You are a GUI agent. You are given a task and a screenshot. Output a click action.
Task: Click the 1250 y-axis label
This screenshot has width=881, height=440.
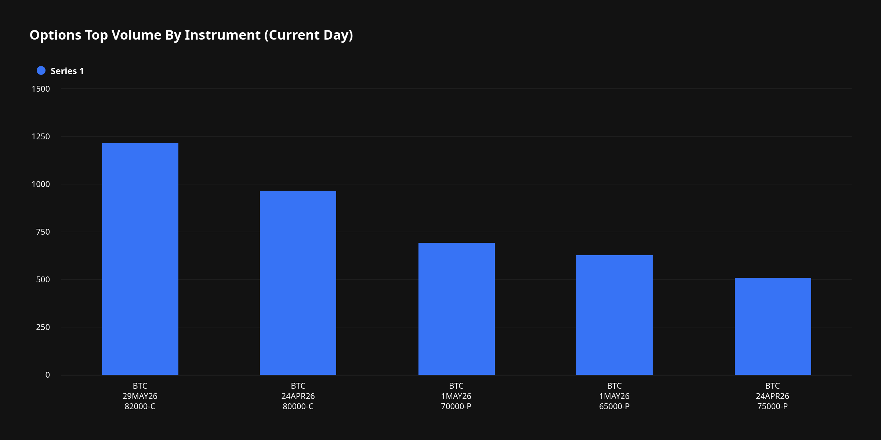tap(41, 137)
